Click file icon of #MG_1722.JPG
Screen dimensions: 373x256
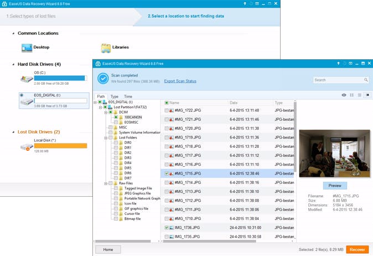171,110
